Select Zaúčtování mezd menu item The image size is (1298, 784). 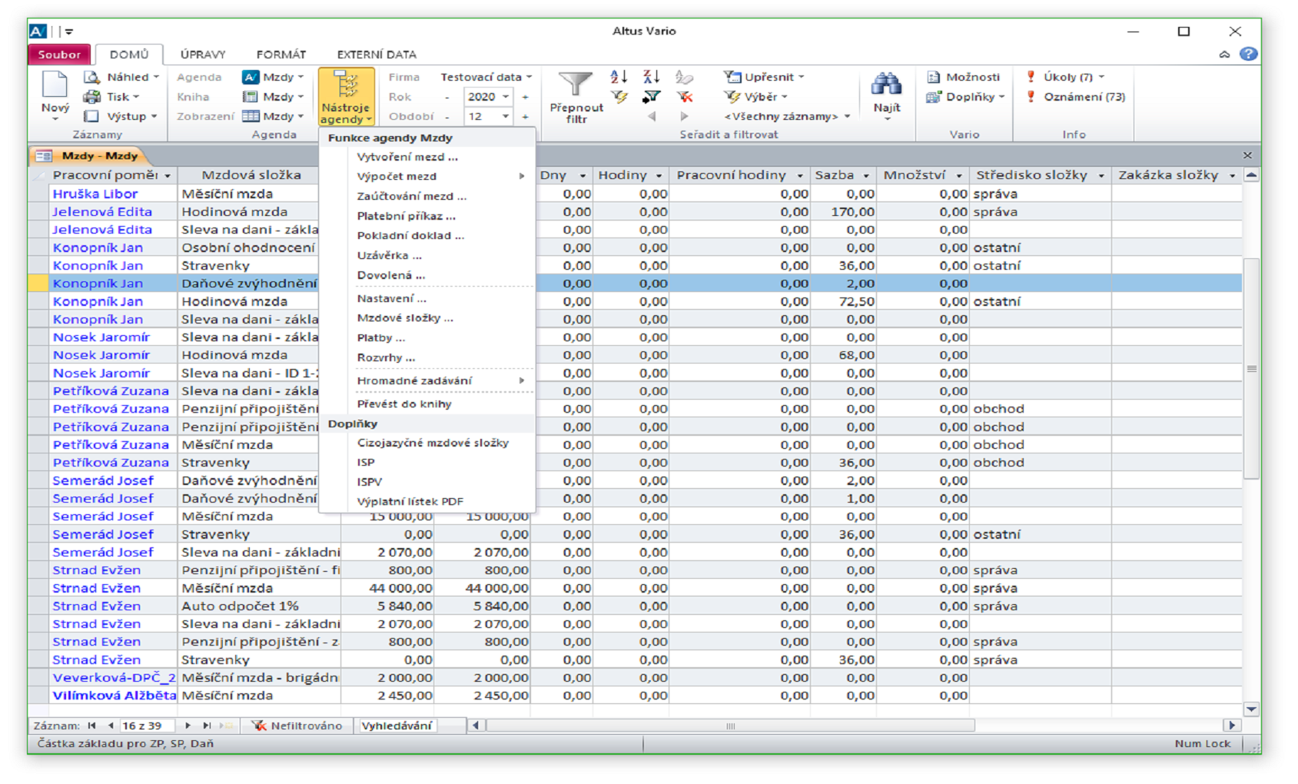click(427, 196)
